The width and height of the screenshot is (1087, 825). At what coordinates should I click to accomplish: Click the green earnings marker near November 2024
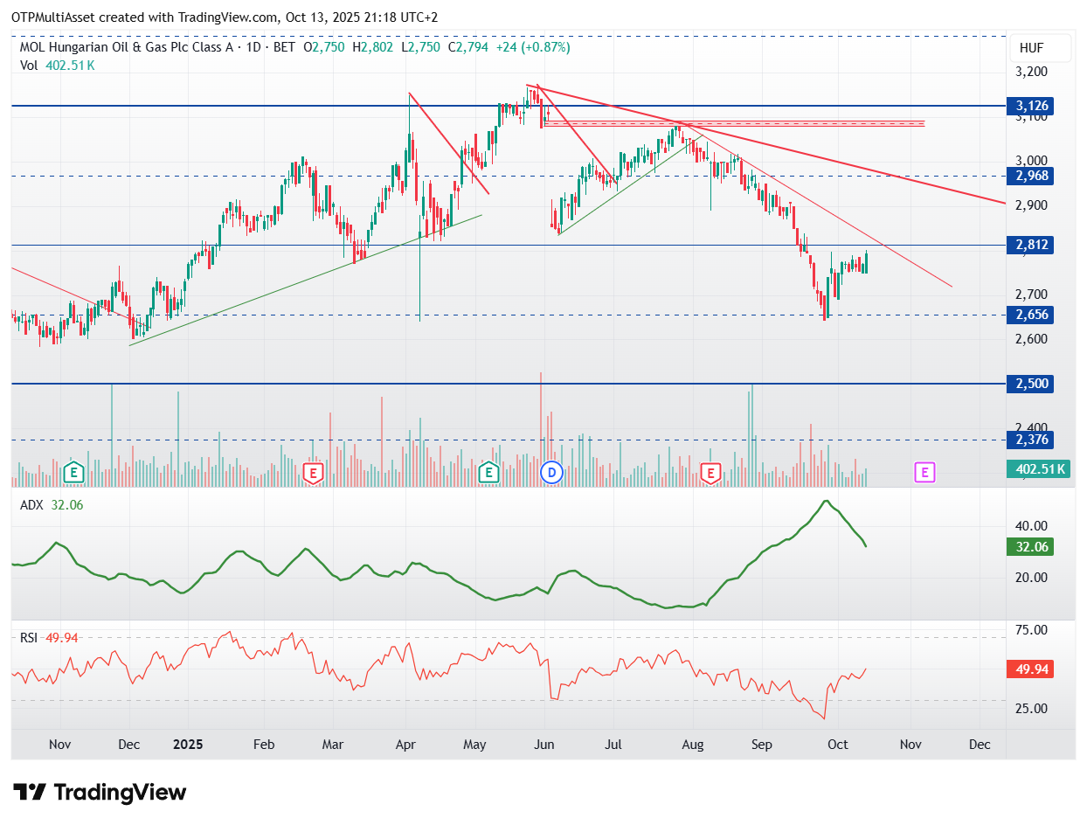point(73,473)
